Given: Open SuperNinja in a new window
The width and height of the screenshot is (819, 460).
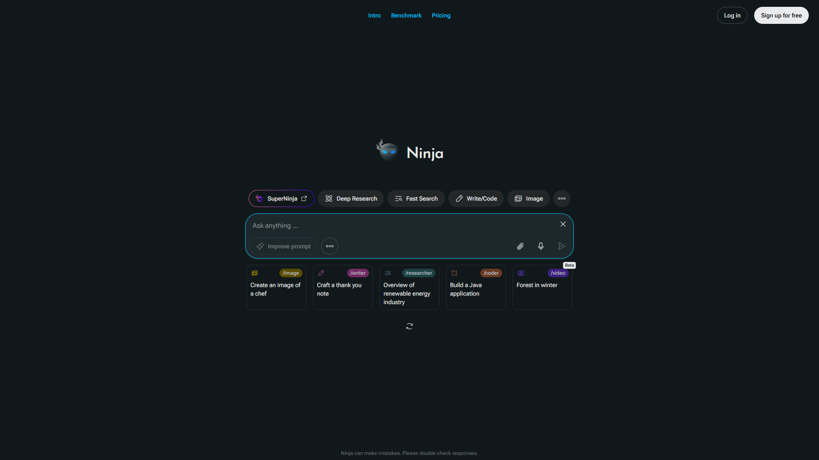Looking at the screenshot, I should pyautogui.click(x=282, y=198).
